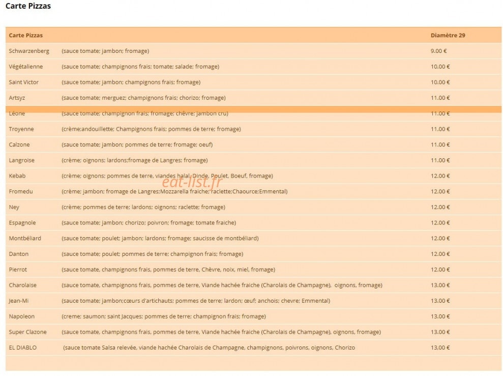Select the Végétalienne pizza name

pyautogui.click(x=25, y=67)
